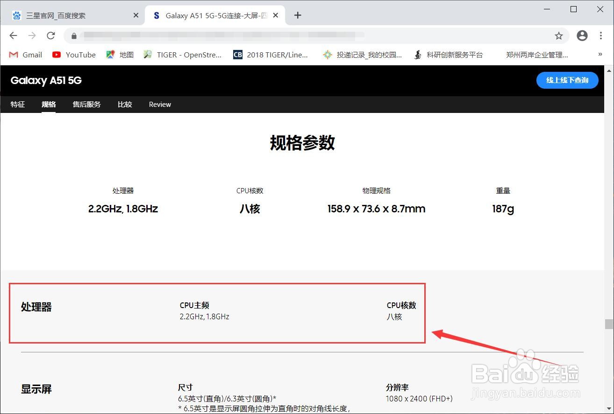Open YouTube bookmark

[74, 55]
